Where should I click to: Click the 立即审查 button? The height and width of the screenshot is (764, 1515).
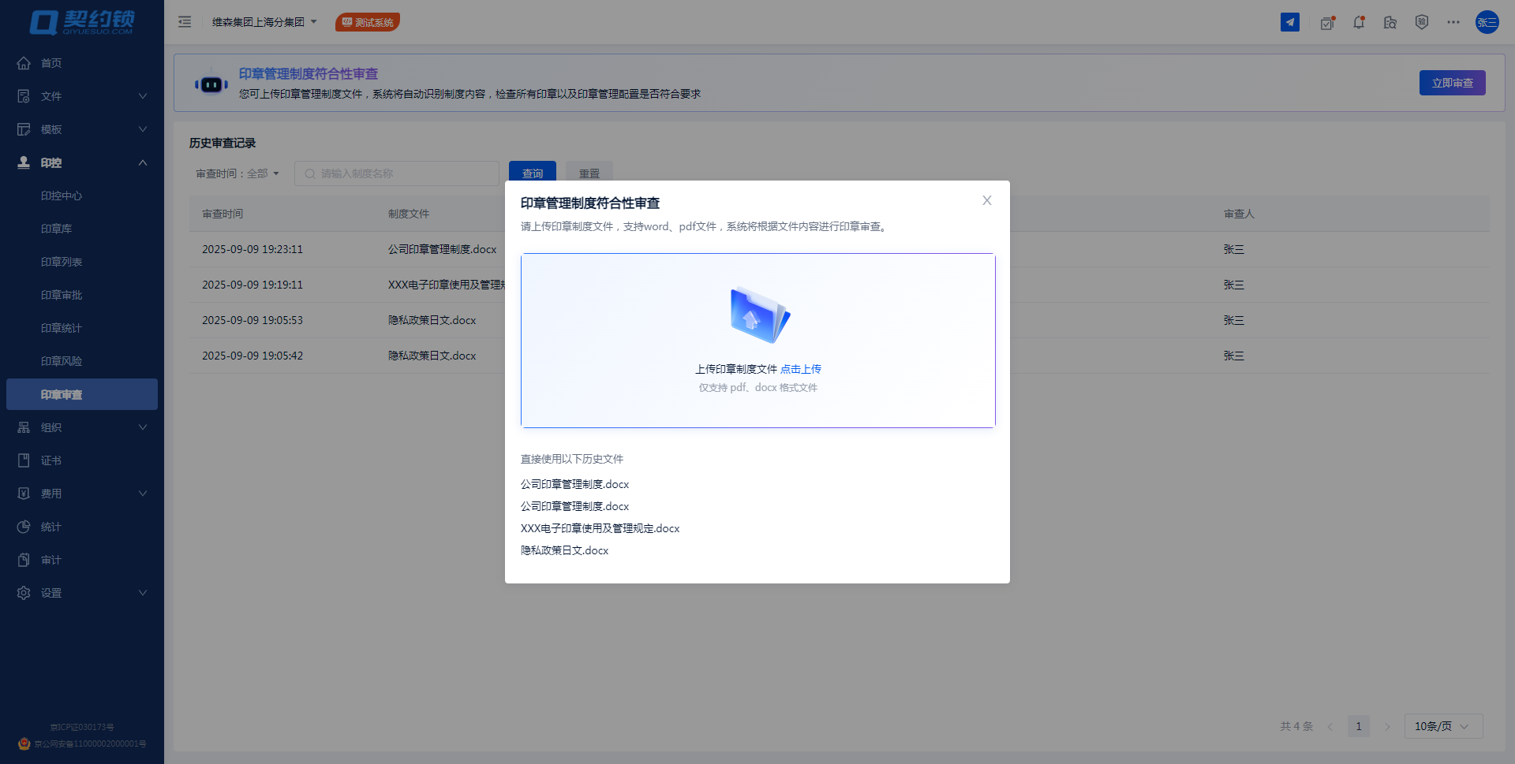click(1451, 83)
